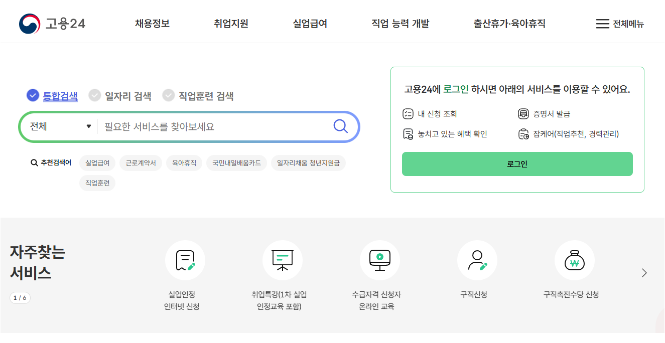The image size is (665, 343).
Task: Open the 출산휴가·육아휴직 menu
Action: point(509,24)
